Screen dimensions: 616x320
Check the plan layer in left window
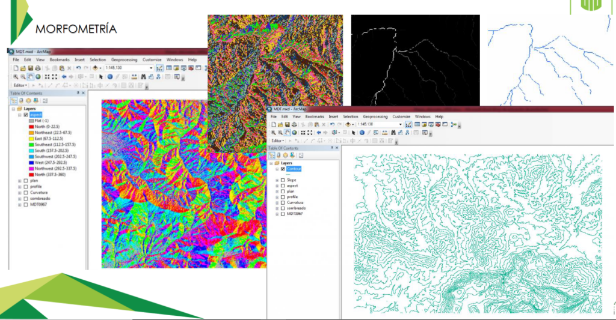[26, 181]
